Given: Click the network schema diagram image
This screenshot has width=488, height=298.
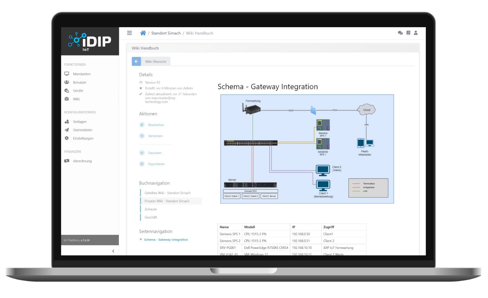Looking at the screenshot, I should [307, 149].
